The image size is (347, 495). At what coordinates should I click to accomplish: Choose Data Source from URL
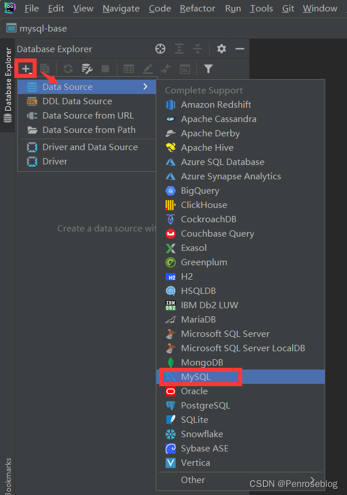coord(87,116)
